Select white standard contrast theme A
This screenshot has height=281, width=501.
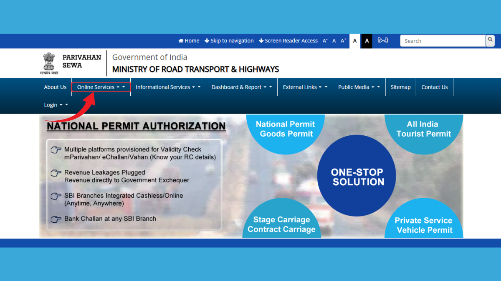pyautogui.click(x=355, y=41)
